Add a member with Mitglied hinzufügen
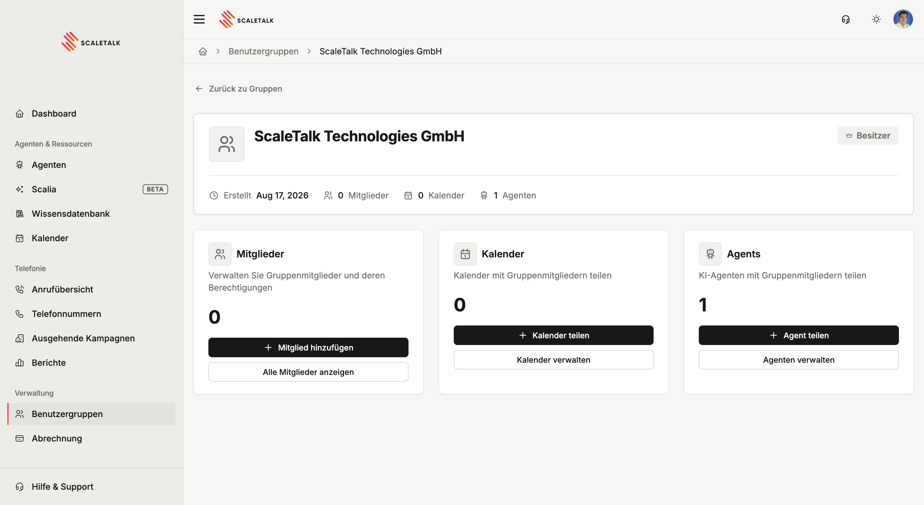Screen dimensions: 924x505 (x=308, y=348)
